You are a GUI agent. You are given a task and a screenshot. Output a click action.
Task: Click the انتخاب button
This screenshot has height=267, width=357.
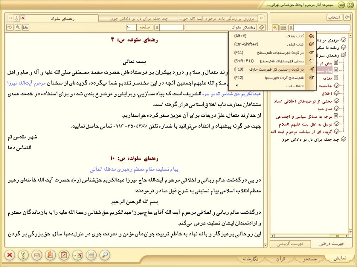click(334, 17)
